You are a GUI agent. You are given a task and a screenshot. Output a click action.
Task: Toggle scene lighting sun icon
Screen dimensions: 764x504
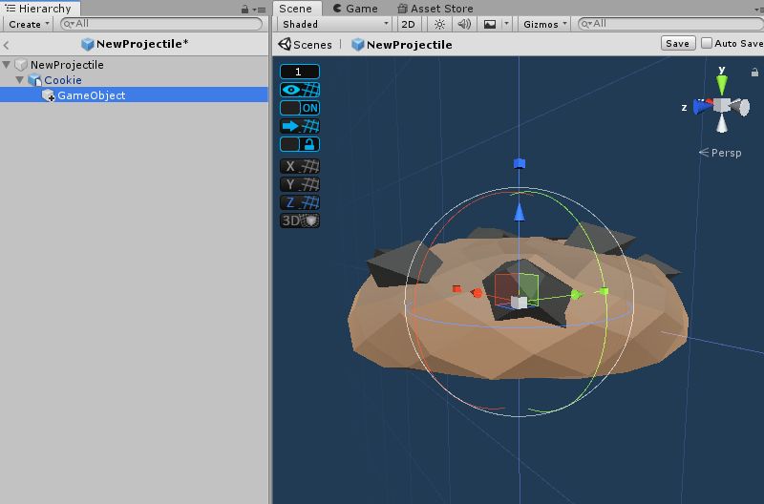click(439, 24)
